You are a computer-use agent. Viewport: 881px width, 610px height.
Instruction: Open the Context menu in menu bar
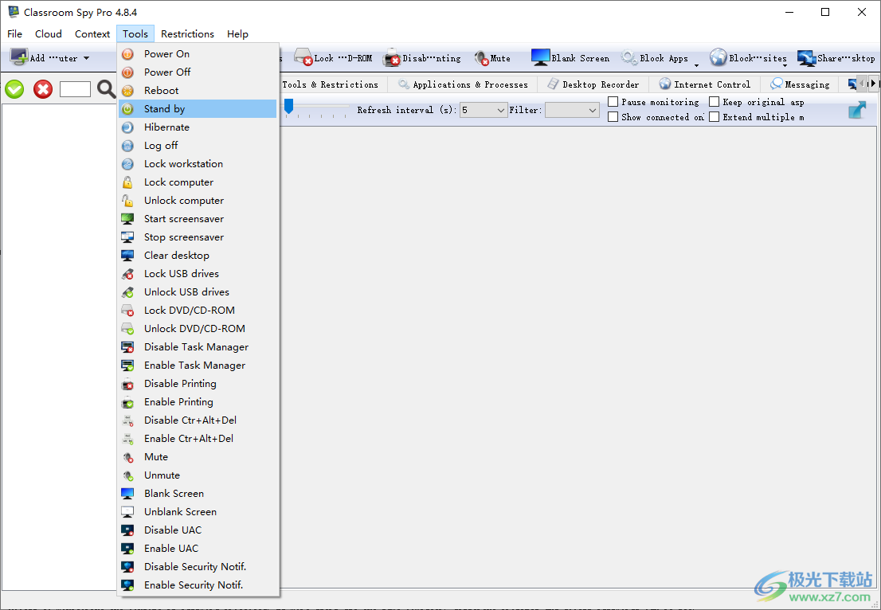coord(92,33)
